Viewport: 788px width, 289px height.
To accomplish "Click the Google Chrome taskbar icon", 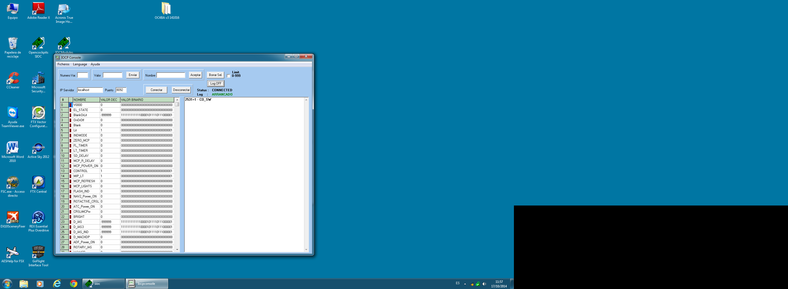I will point(73,283).
